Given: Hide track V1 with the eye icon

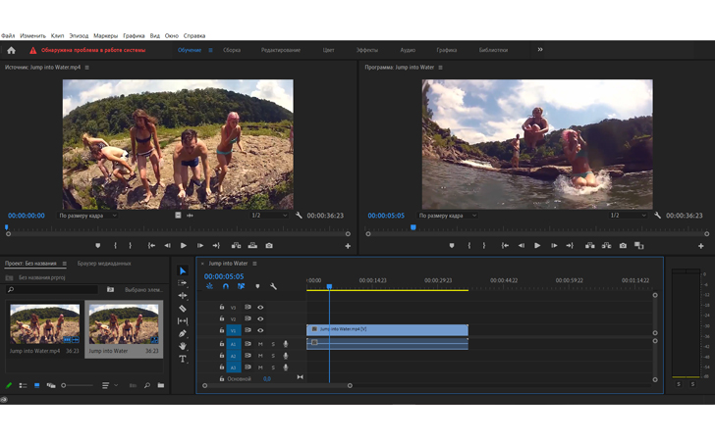Looking at the screenshot, I should (260, 331).
